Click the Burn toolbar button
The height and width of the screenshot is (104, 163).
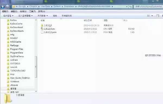pyautogui.click(x=55, y=16)
